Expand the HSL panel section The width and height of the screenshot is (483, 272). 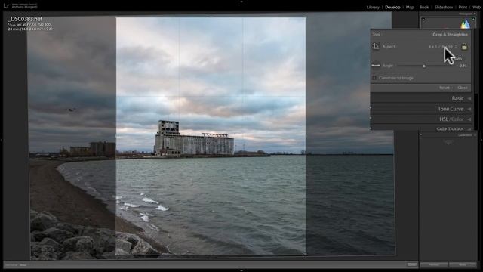[x=444, y=119]
